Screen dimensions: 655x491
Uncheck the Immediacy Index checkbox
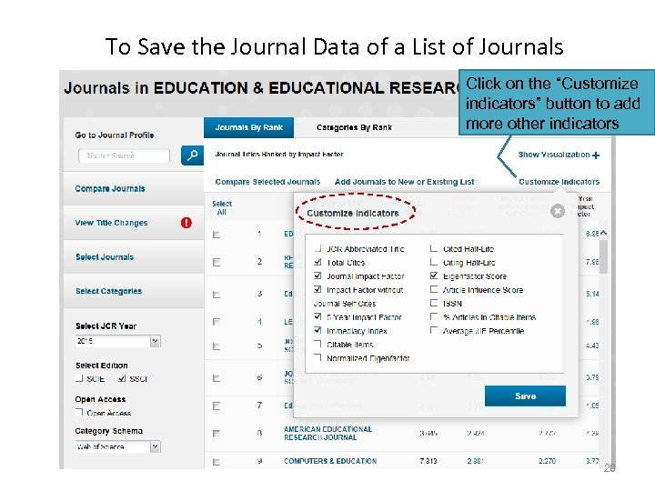click(317, 331)
